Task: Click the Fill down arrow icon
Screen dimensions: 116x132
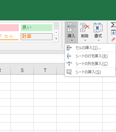Action: tap(113, 32)
